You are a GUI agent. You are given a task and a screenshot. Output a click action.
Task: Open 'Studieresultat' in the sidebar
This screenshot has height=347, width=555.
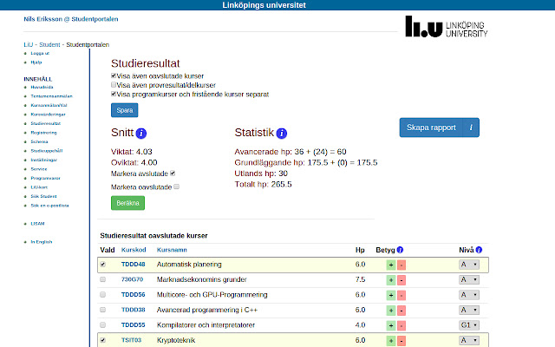pos(46,123)
